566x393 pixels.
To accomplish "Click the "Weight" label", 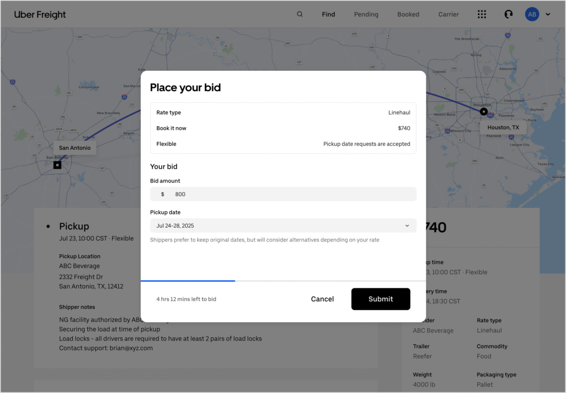I will (422, 375).
